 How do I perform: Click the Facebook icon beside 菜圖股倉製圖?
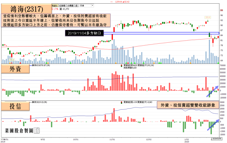37,130
